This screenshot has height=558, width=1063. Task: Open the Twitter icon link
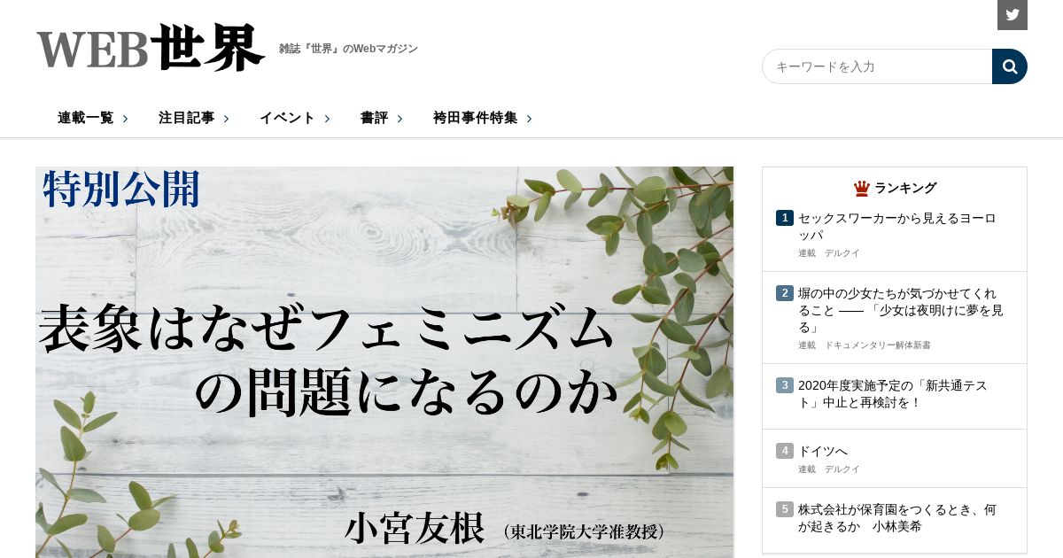tap(1013, 15)
